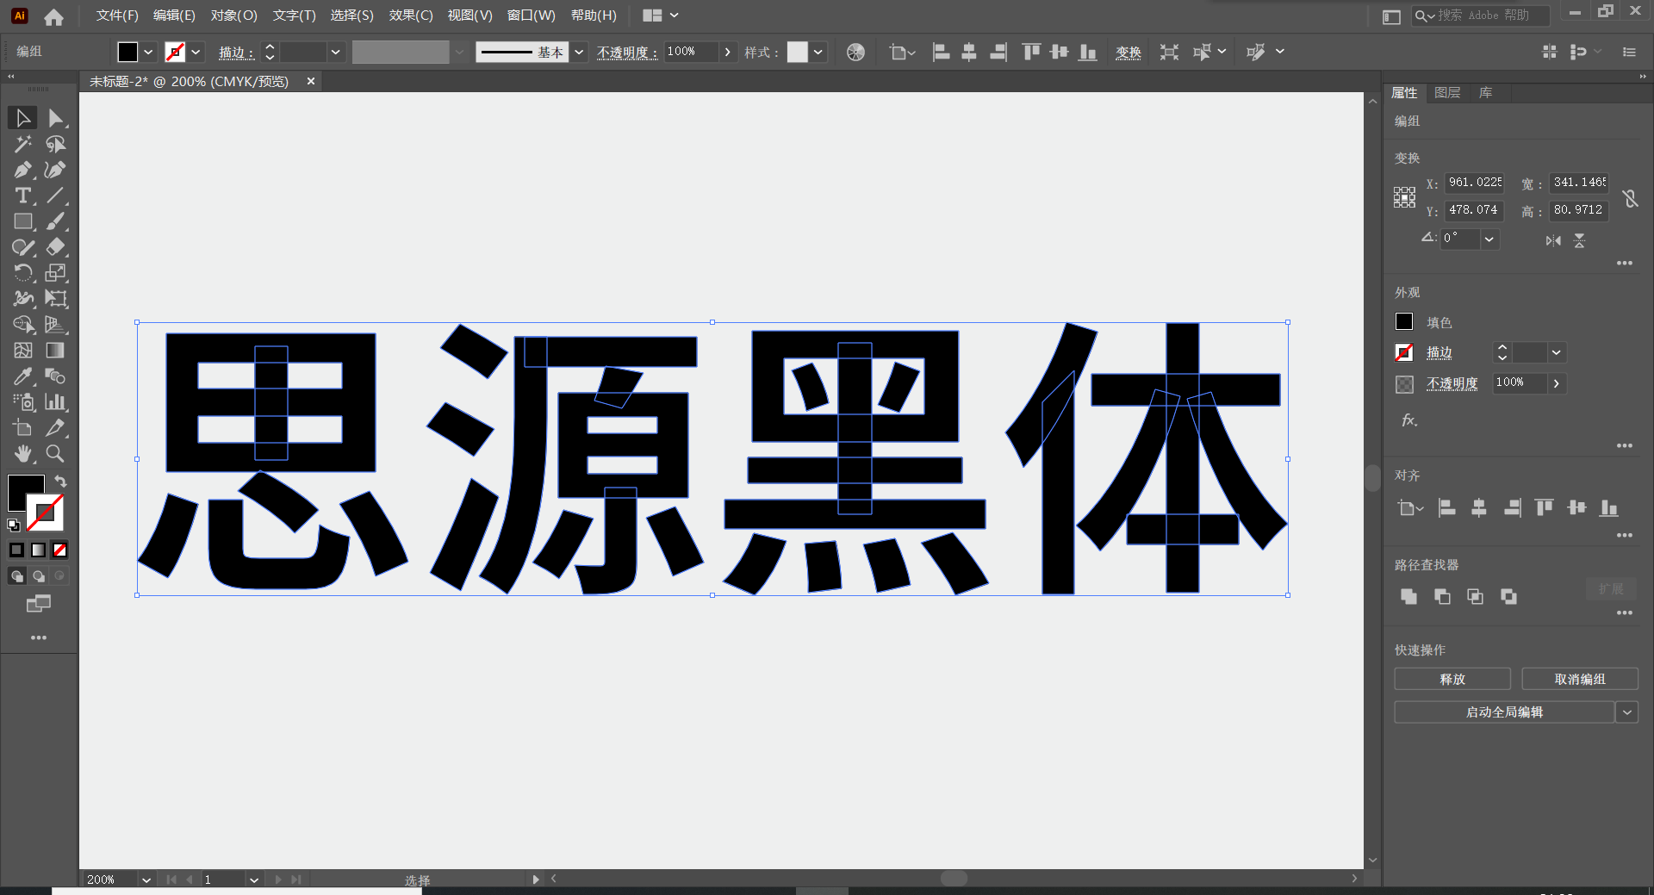The height and width of the screenshot is (895, 1654).
Task: Set none fill mode button
Action: 59,550
